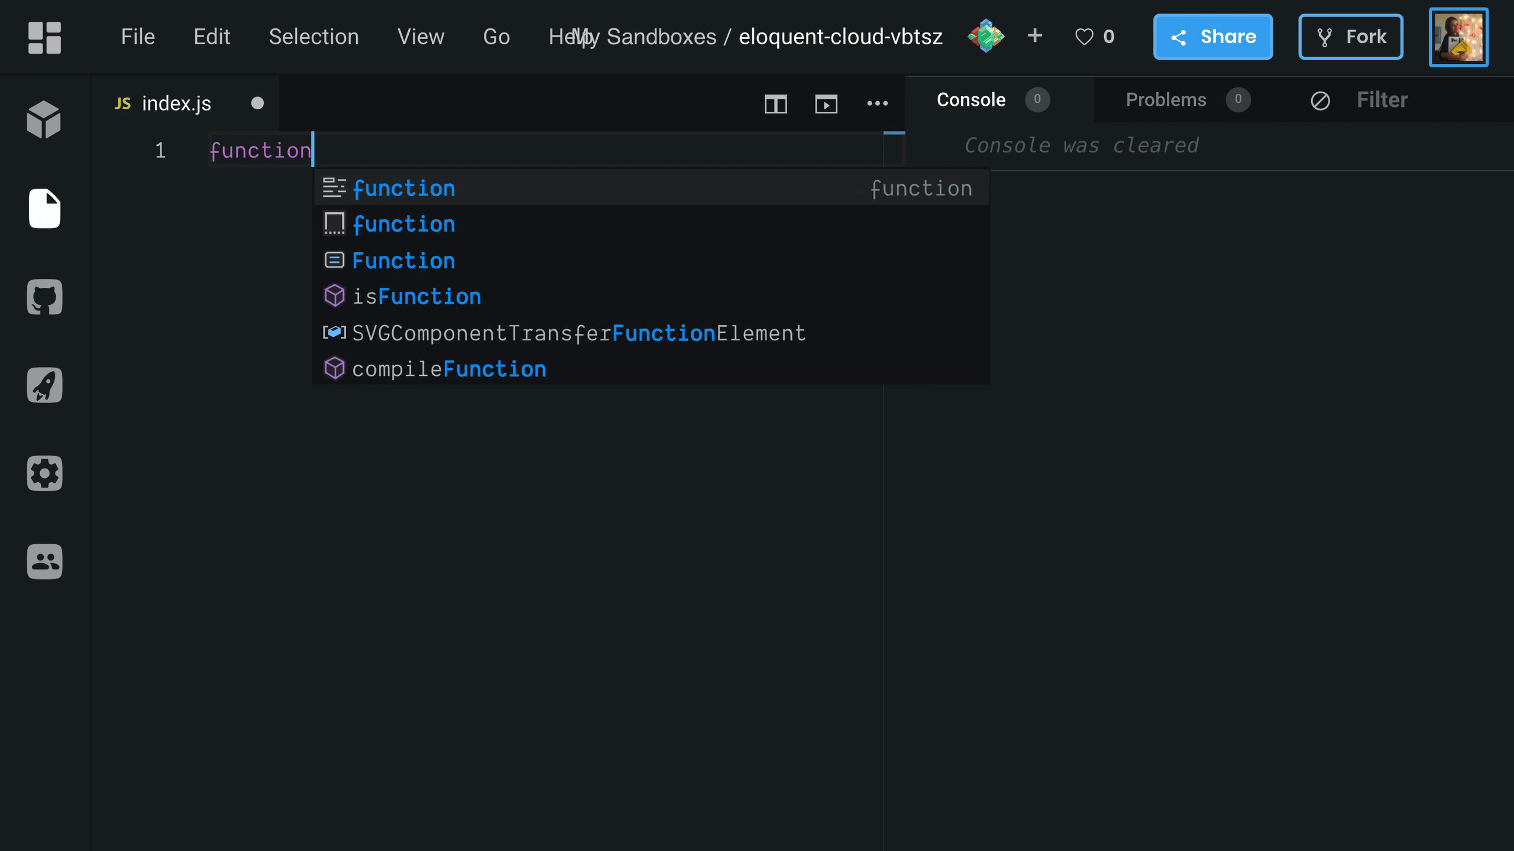Click the 'Console was cleared' message
Screen dimensions: 1514x851
point(1081,145)
